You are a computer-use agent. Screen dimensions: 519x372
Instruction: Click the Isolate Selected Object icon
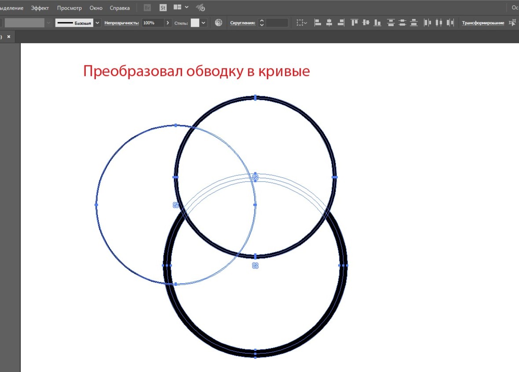(x=512, y=22)
